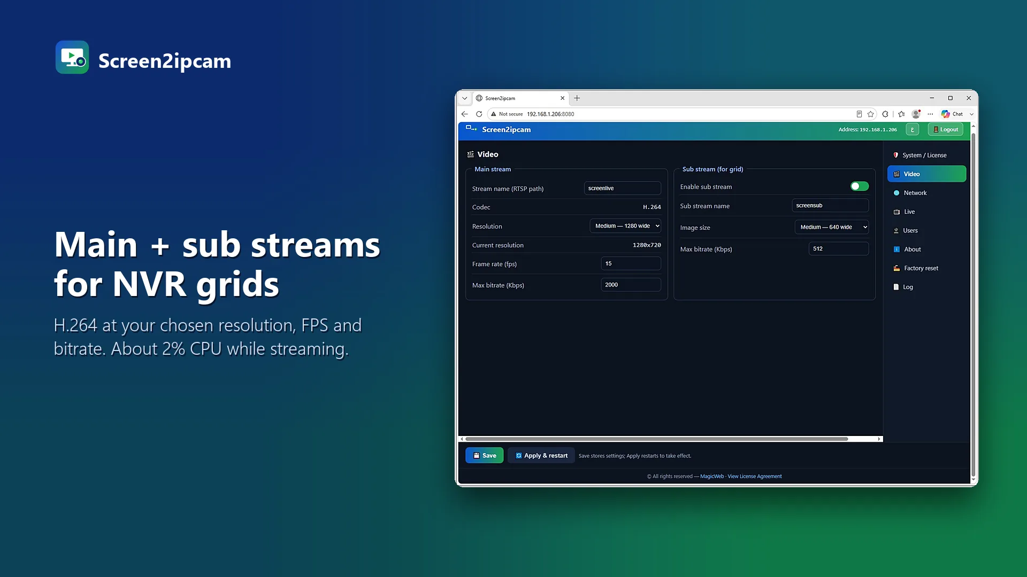
Task: Open the sub stream Image size dropdown
Action: point(831,227)
